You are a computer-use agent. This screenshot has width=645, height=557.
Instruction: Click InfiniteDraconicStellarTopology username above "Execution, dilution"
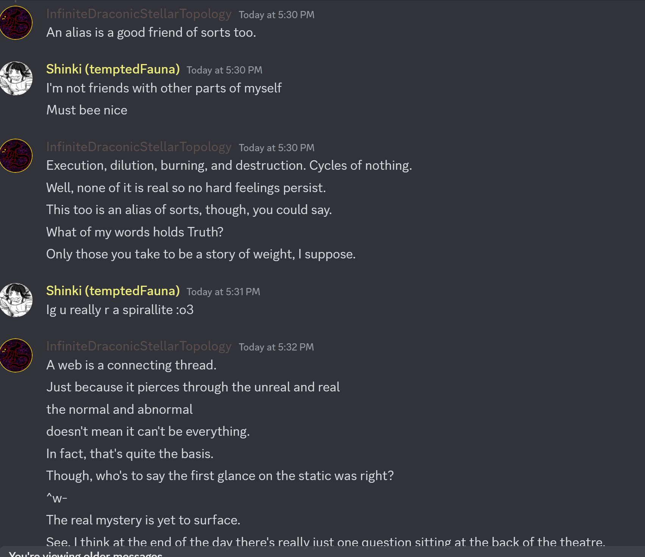pos(139,147)
